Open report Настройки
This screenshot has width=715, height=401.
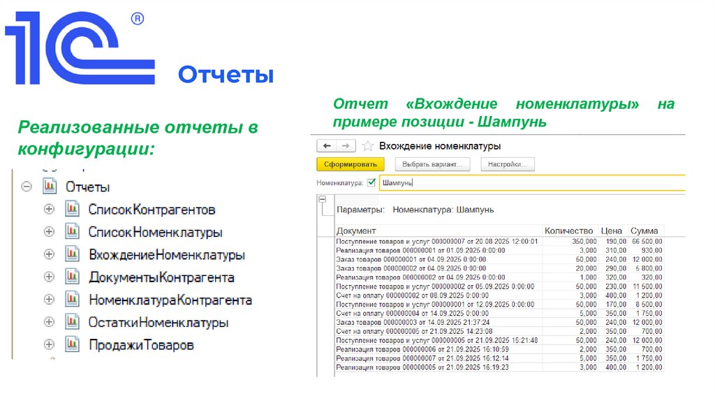(508, 164)
